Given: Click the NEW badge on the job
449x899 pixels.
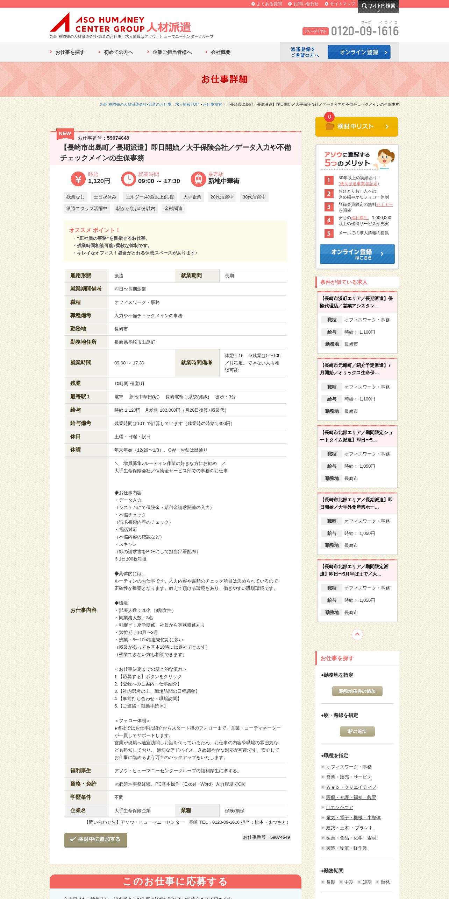Looking at the screenshot, I should point(65,133).
